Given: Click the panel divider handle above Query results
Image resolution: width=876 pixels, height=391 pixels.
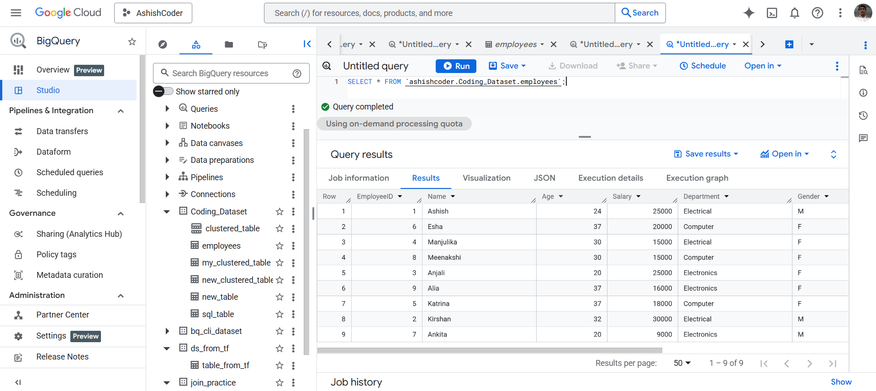Looking at the screenshot, I should tap(585, 137).
